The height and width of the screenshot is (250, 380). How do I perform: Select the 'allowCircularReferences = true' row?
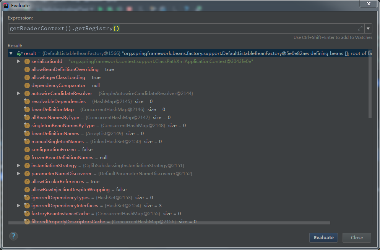click(x=65, y=182)
